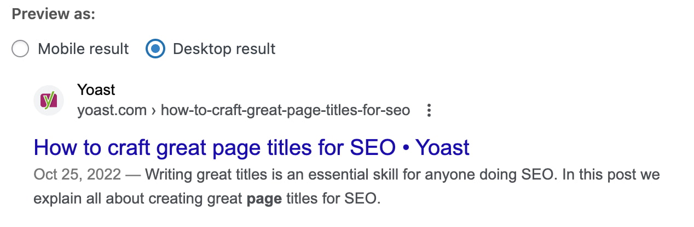Click the "Mobile result" label text
694x227 pixels.
click(83, 49)
